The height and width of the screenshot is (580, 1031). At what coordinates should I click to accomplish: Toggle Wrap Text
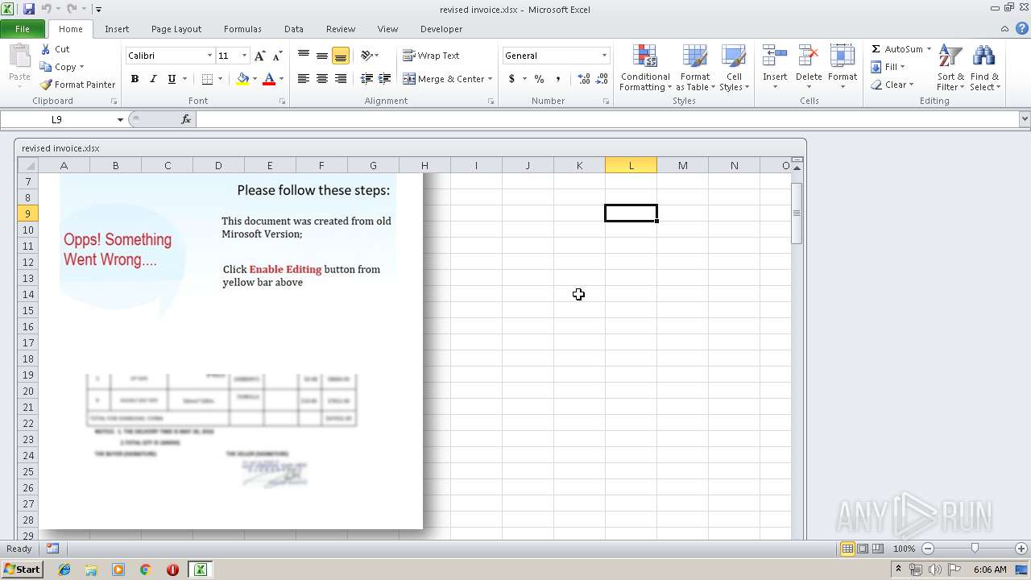pyautogui.click(x=431, y=56)
